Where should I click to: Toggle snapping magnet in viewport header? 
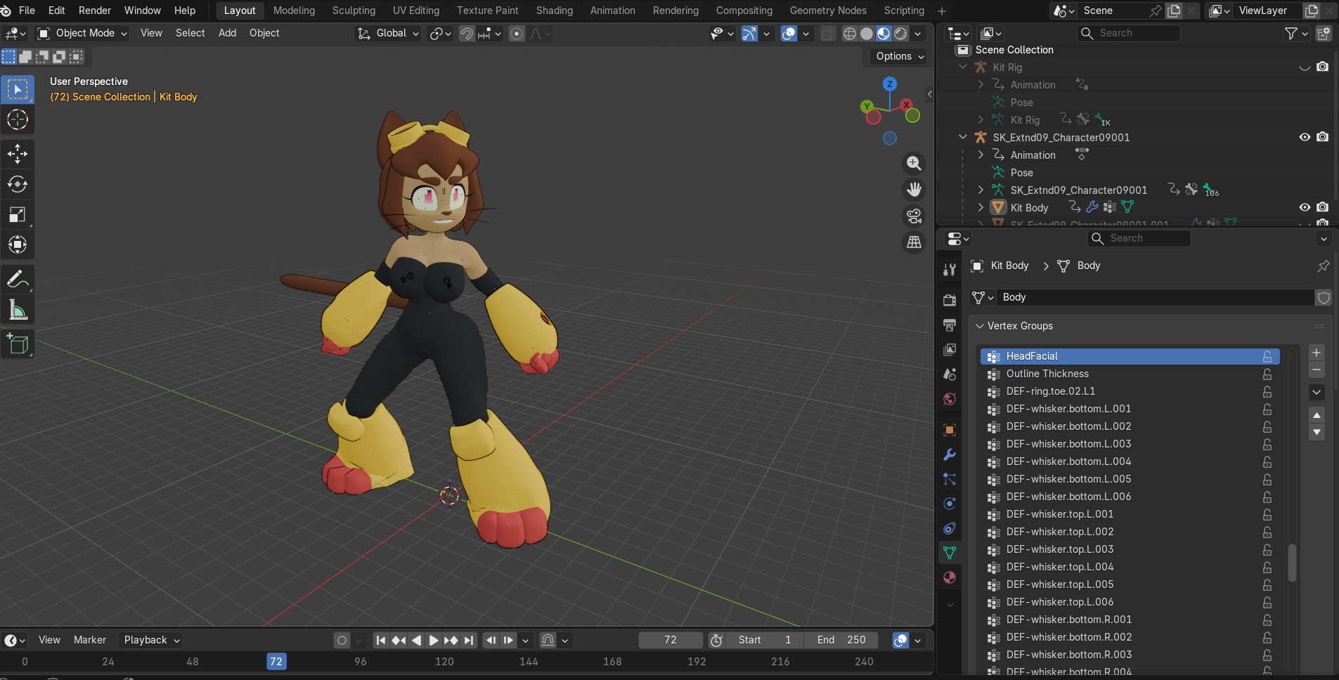(467, 34)
